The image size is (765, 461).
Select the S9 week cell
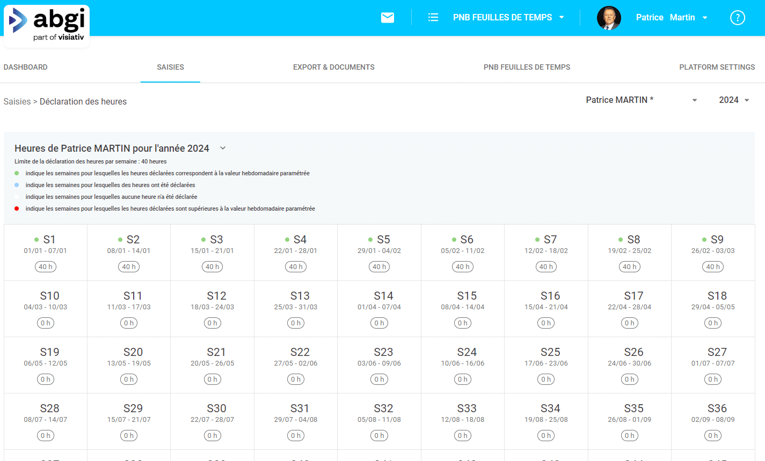click(x=713, y=252)
